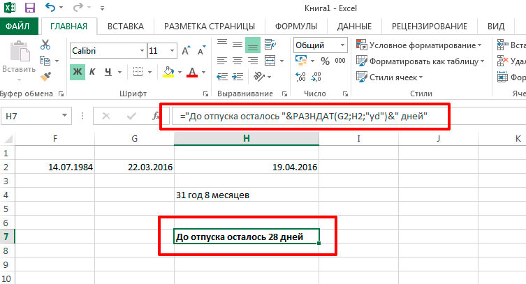Save the workbook with the floppy disk icon
This screenshot has height=284, width=526.
point(30,8)
